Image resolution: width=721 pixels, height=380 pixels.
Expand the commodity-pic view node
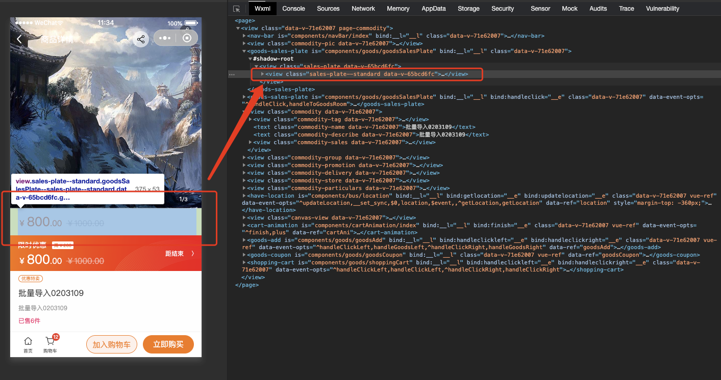pos(244,44)
